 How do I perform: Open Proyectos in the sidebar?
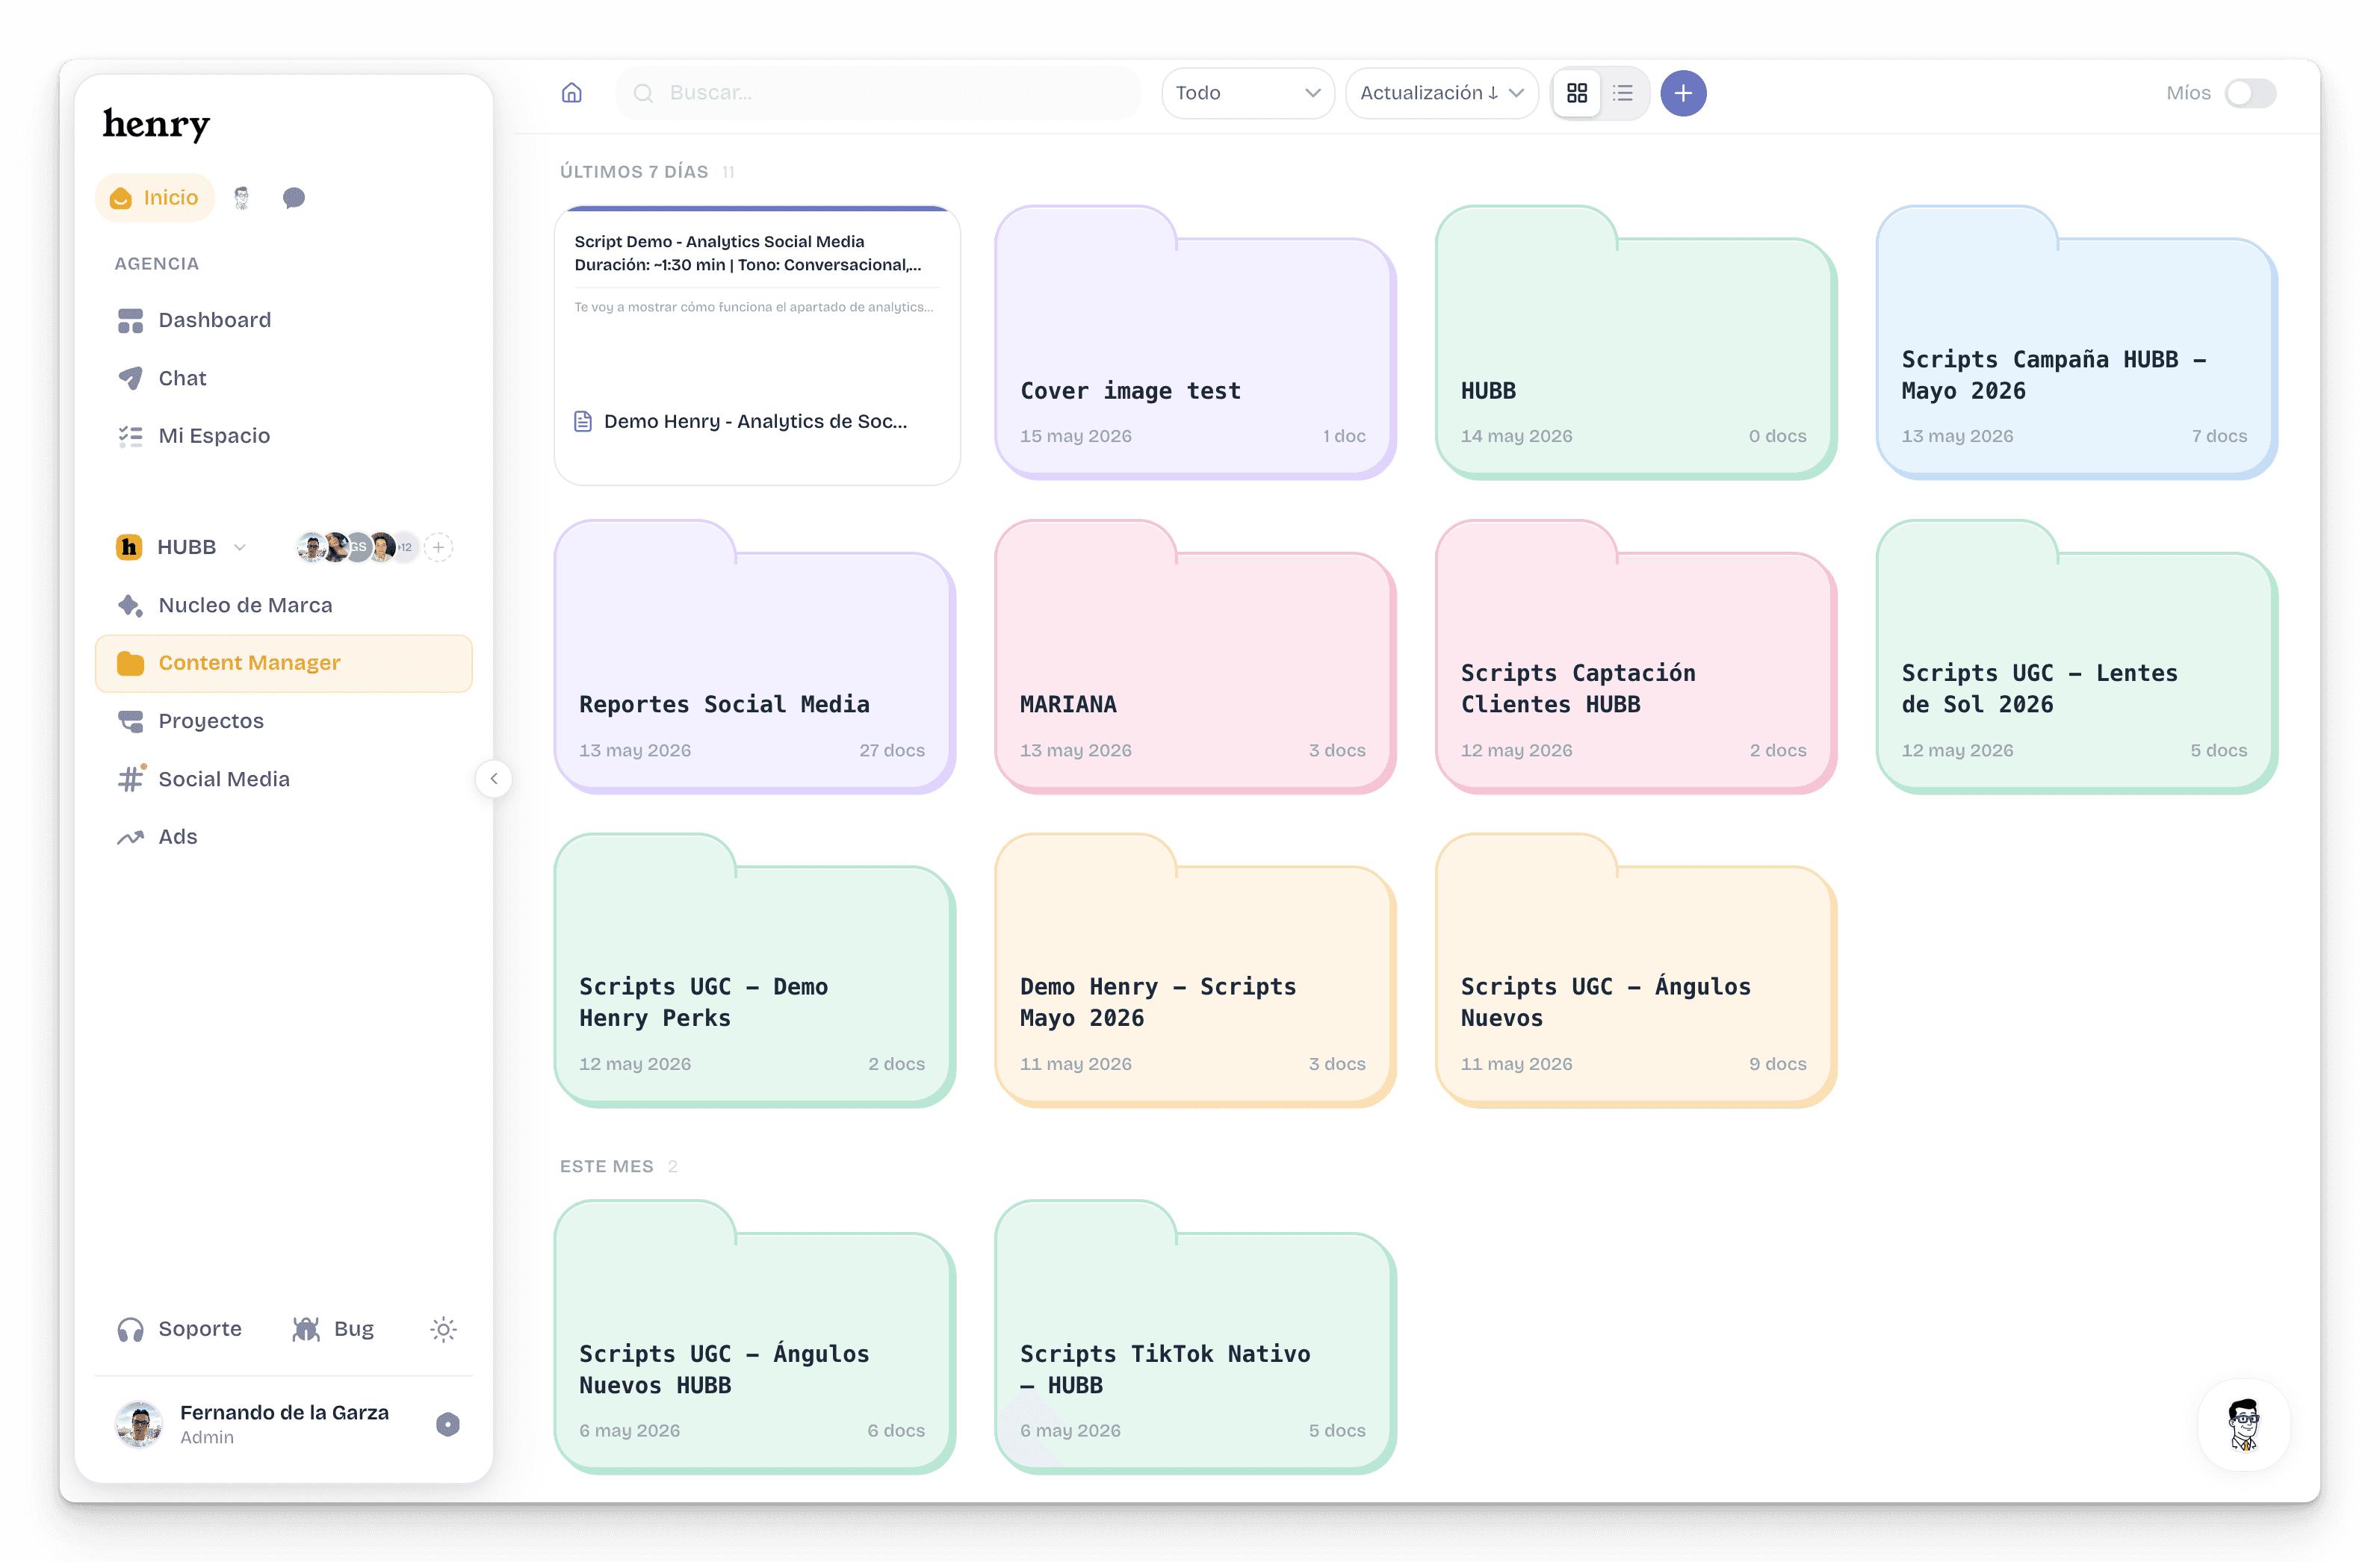coord(283,721)
